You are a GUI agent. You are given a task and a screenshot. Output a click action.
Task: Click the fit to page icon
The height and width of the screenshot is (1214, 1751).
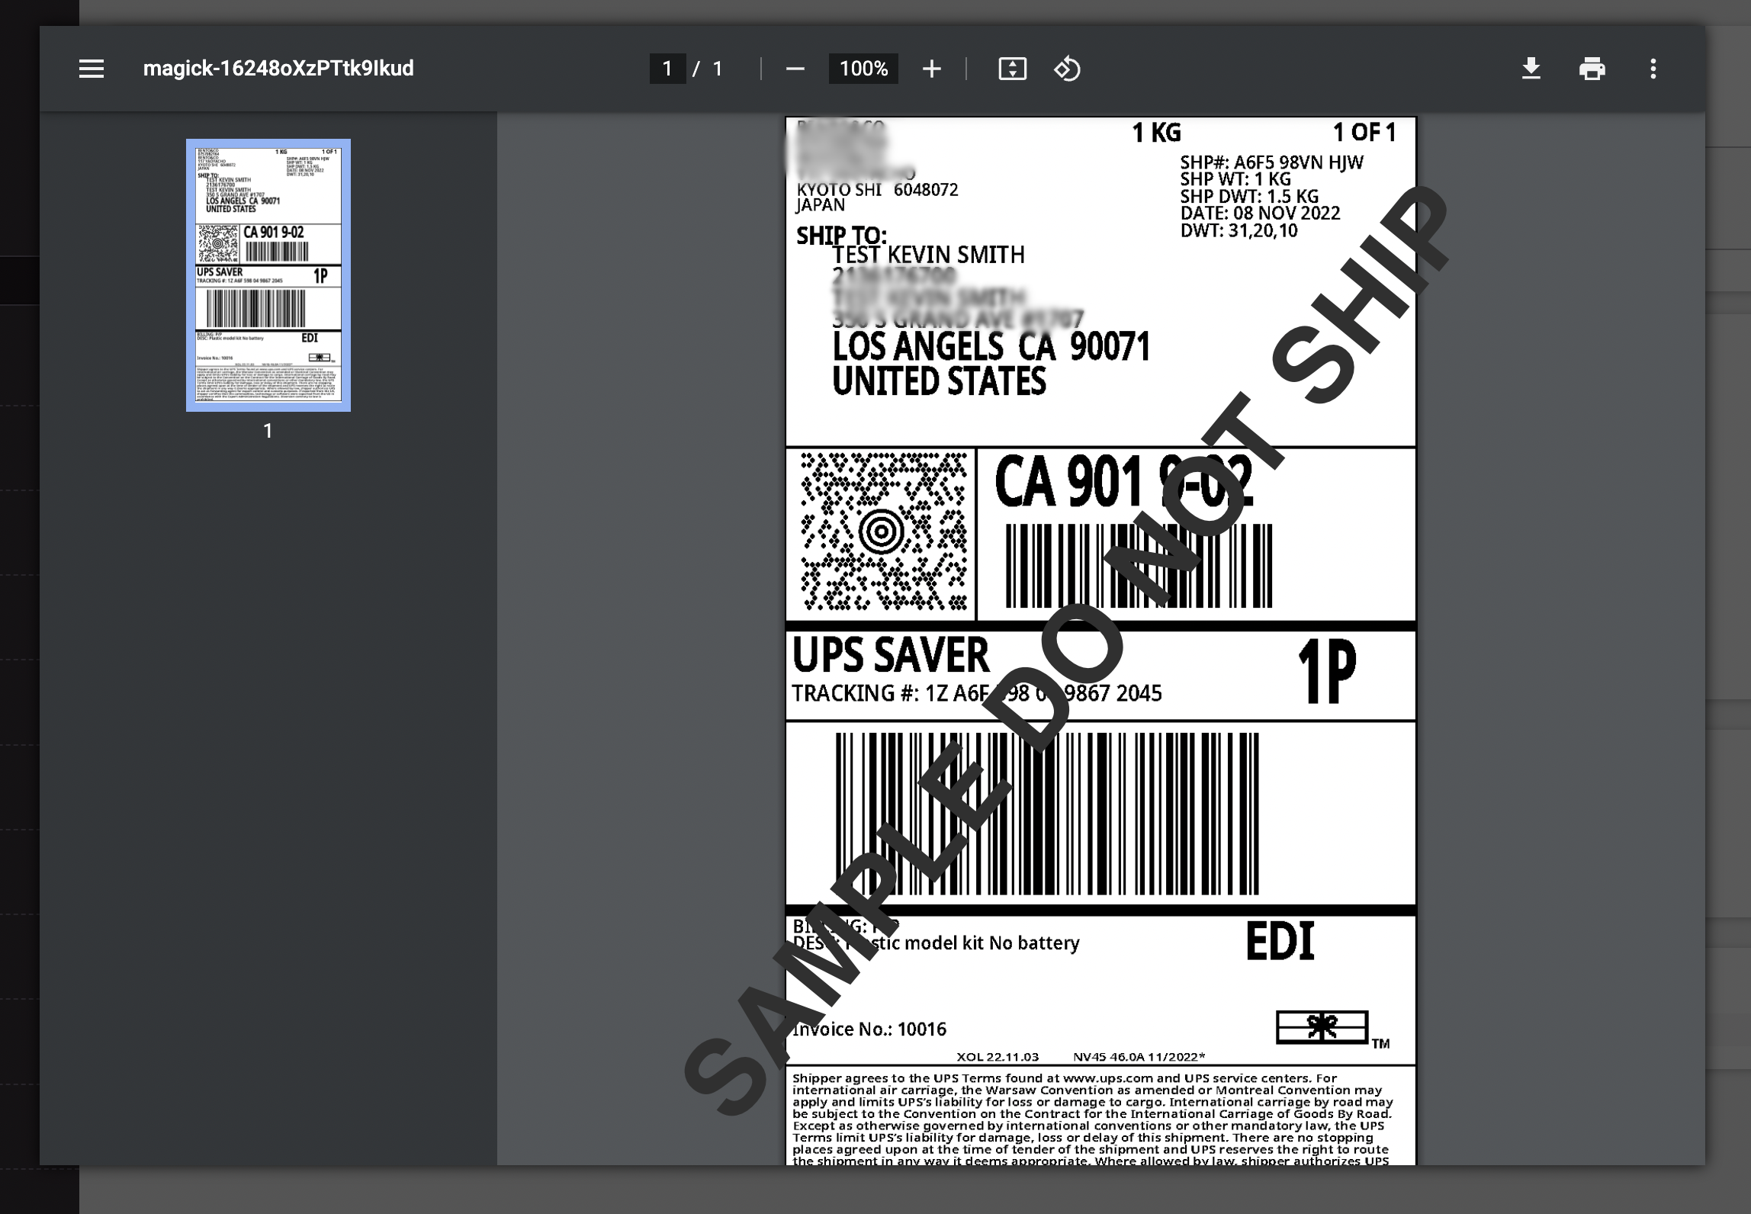[x=1012, y=69]
